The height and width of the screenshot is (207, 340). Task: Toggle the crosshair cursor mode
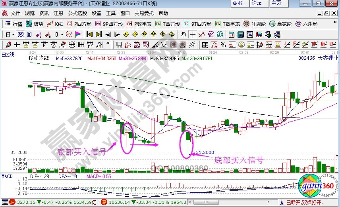(193, 34)
